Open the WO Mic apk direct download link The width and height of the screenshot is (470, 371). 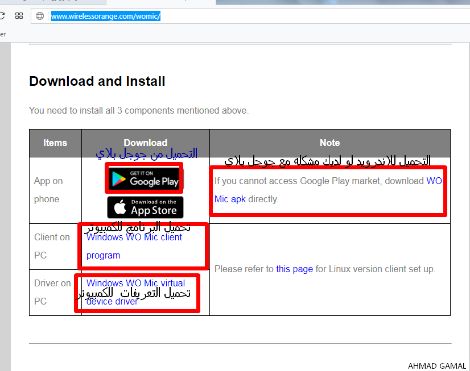(x=230, y=199)
